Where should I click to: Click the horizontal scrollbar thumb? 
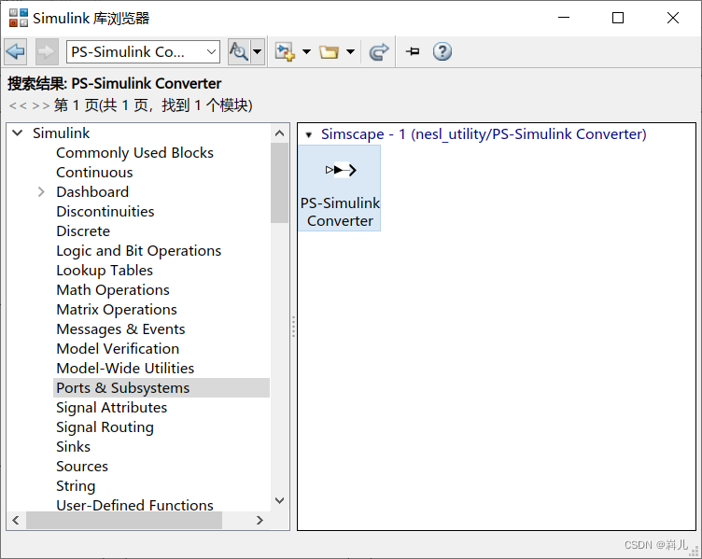pyautogui.click(x=124, y=521)
